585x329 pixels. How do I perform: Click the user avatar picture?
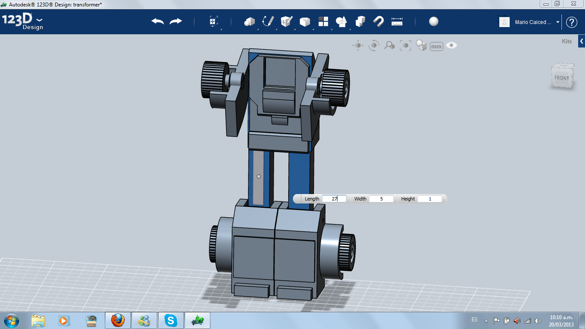[504, 22]
